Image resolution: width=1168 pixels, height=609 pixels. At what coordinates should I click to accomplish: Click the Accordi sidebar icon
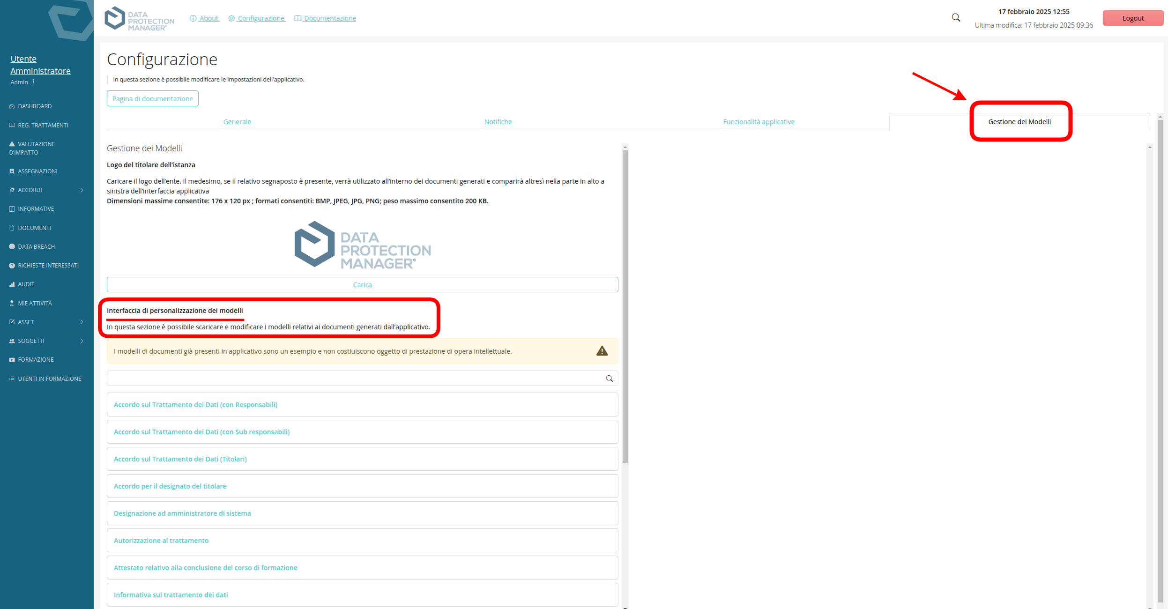12,190
